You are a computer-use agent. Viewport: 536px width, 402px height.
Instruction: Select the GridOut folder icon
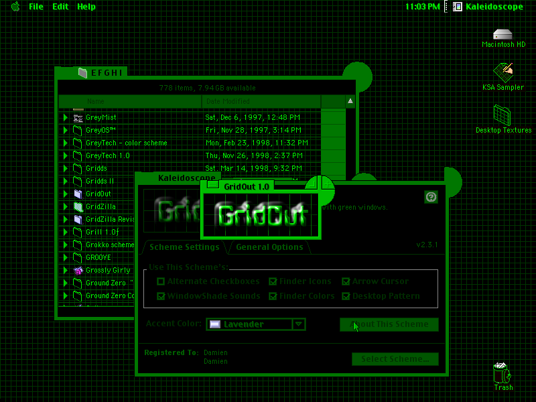coord(78,194)
